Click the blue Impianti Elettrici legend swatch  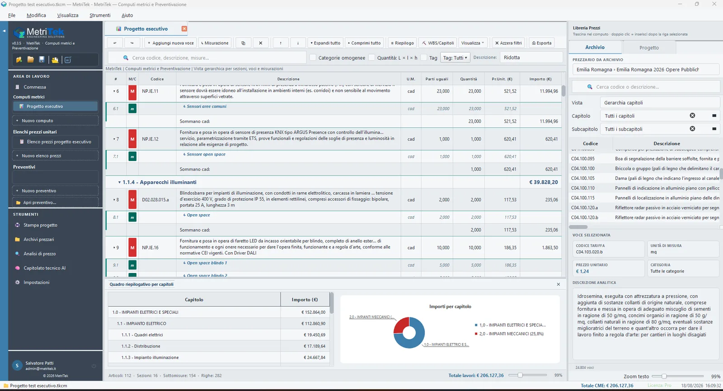pyautogui.click(x=476, y=325)
